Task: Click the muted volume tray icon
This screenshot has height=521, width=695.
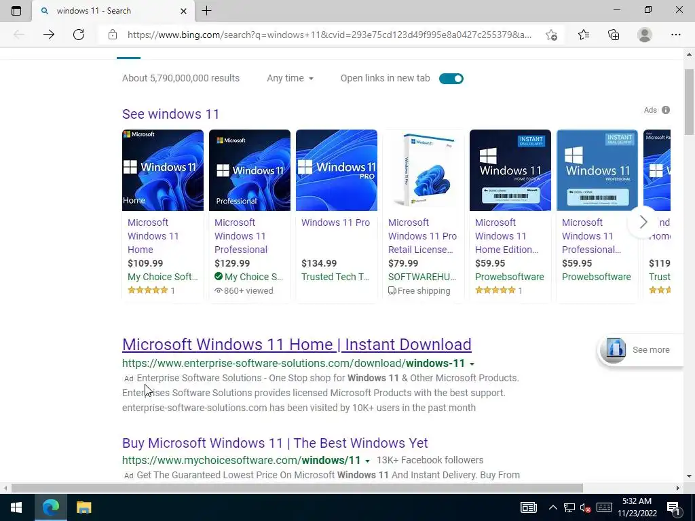Action: (586, 507)
